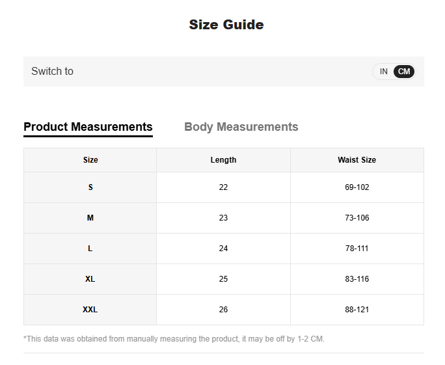The image size is (445, 365).
Task: Click the waist size value 88-121
Action: click(x=357, y=310)
